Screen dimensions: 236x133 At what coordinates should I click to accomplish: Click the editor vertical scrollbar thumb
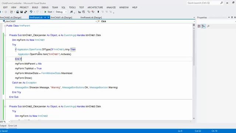coord(194,48)
